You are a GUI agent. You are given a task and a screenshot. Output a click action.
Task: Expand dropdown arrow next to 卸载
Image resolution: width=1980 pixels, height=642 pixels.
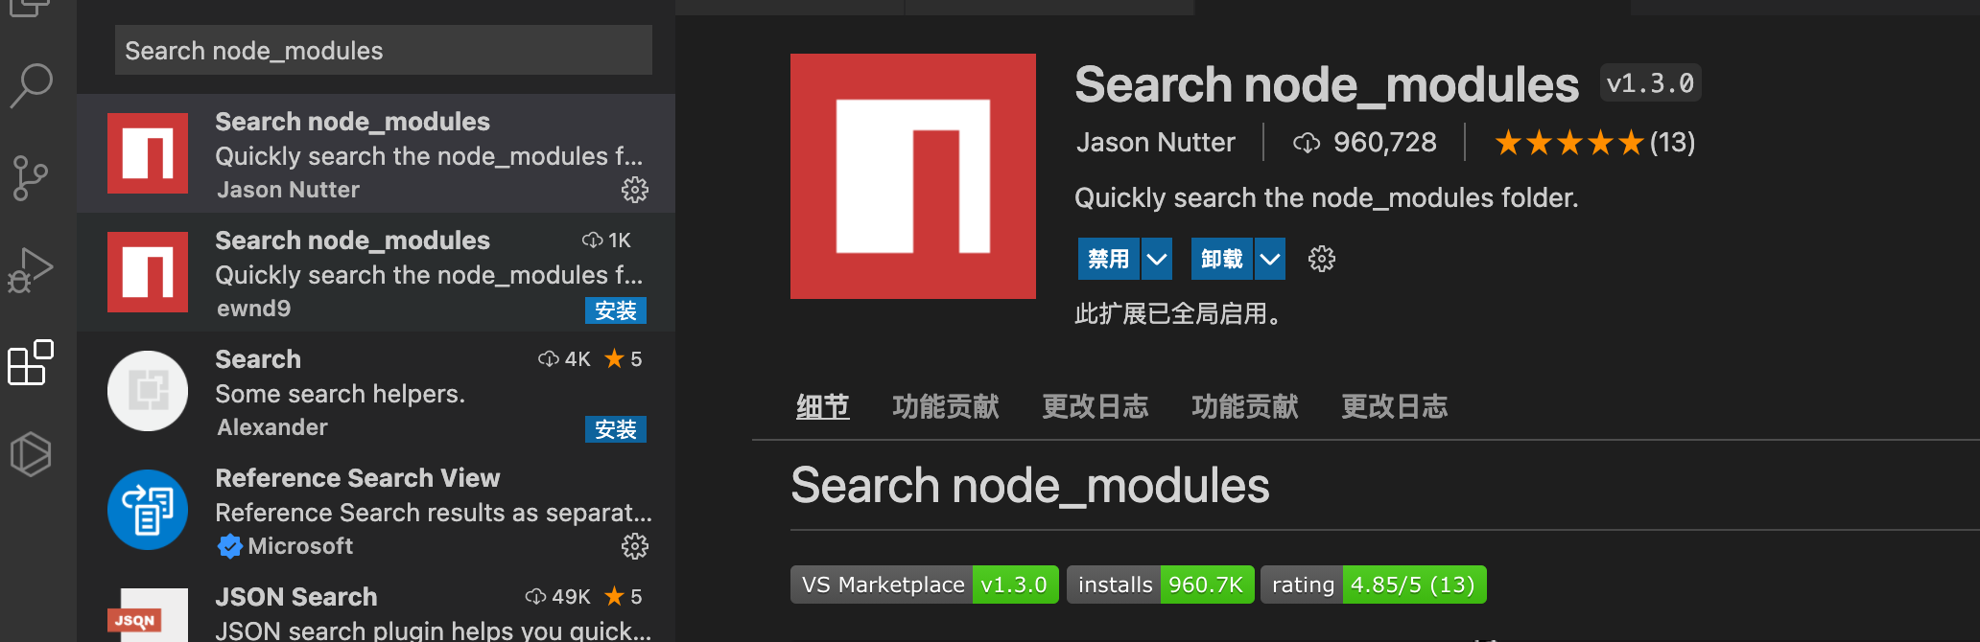(1270, 259)
